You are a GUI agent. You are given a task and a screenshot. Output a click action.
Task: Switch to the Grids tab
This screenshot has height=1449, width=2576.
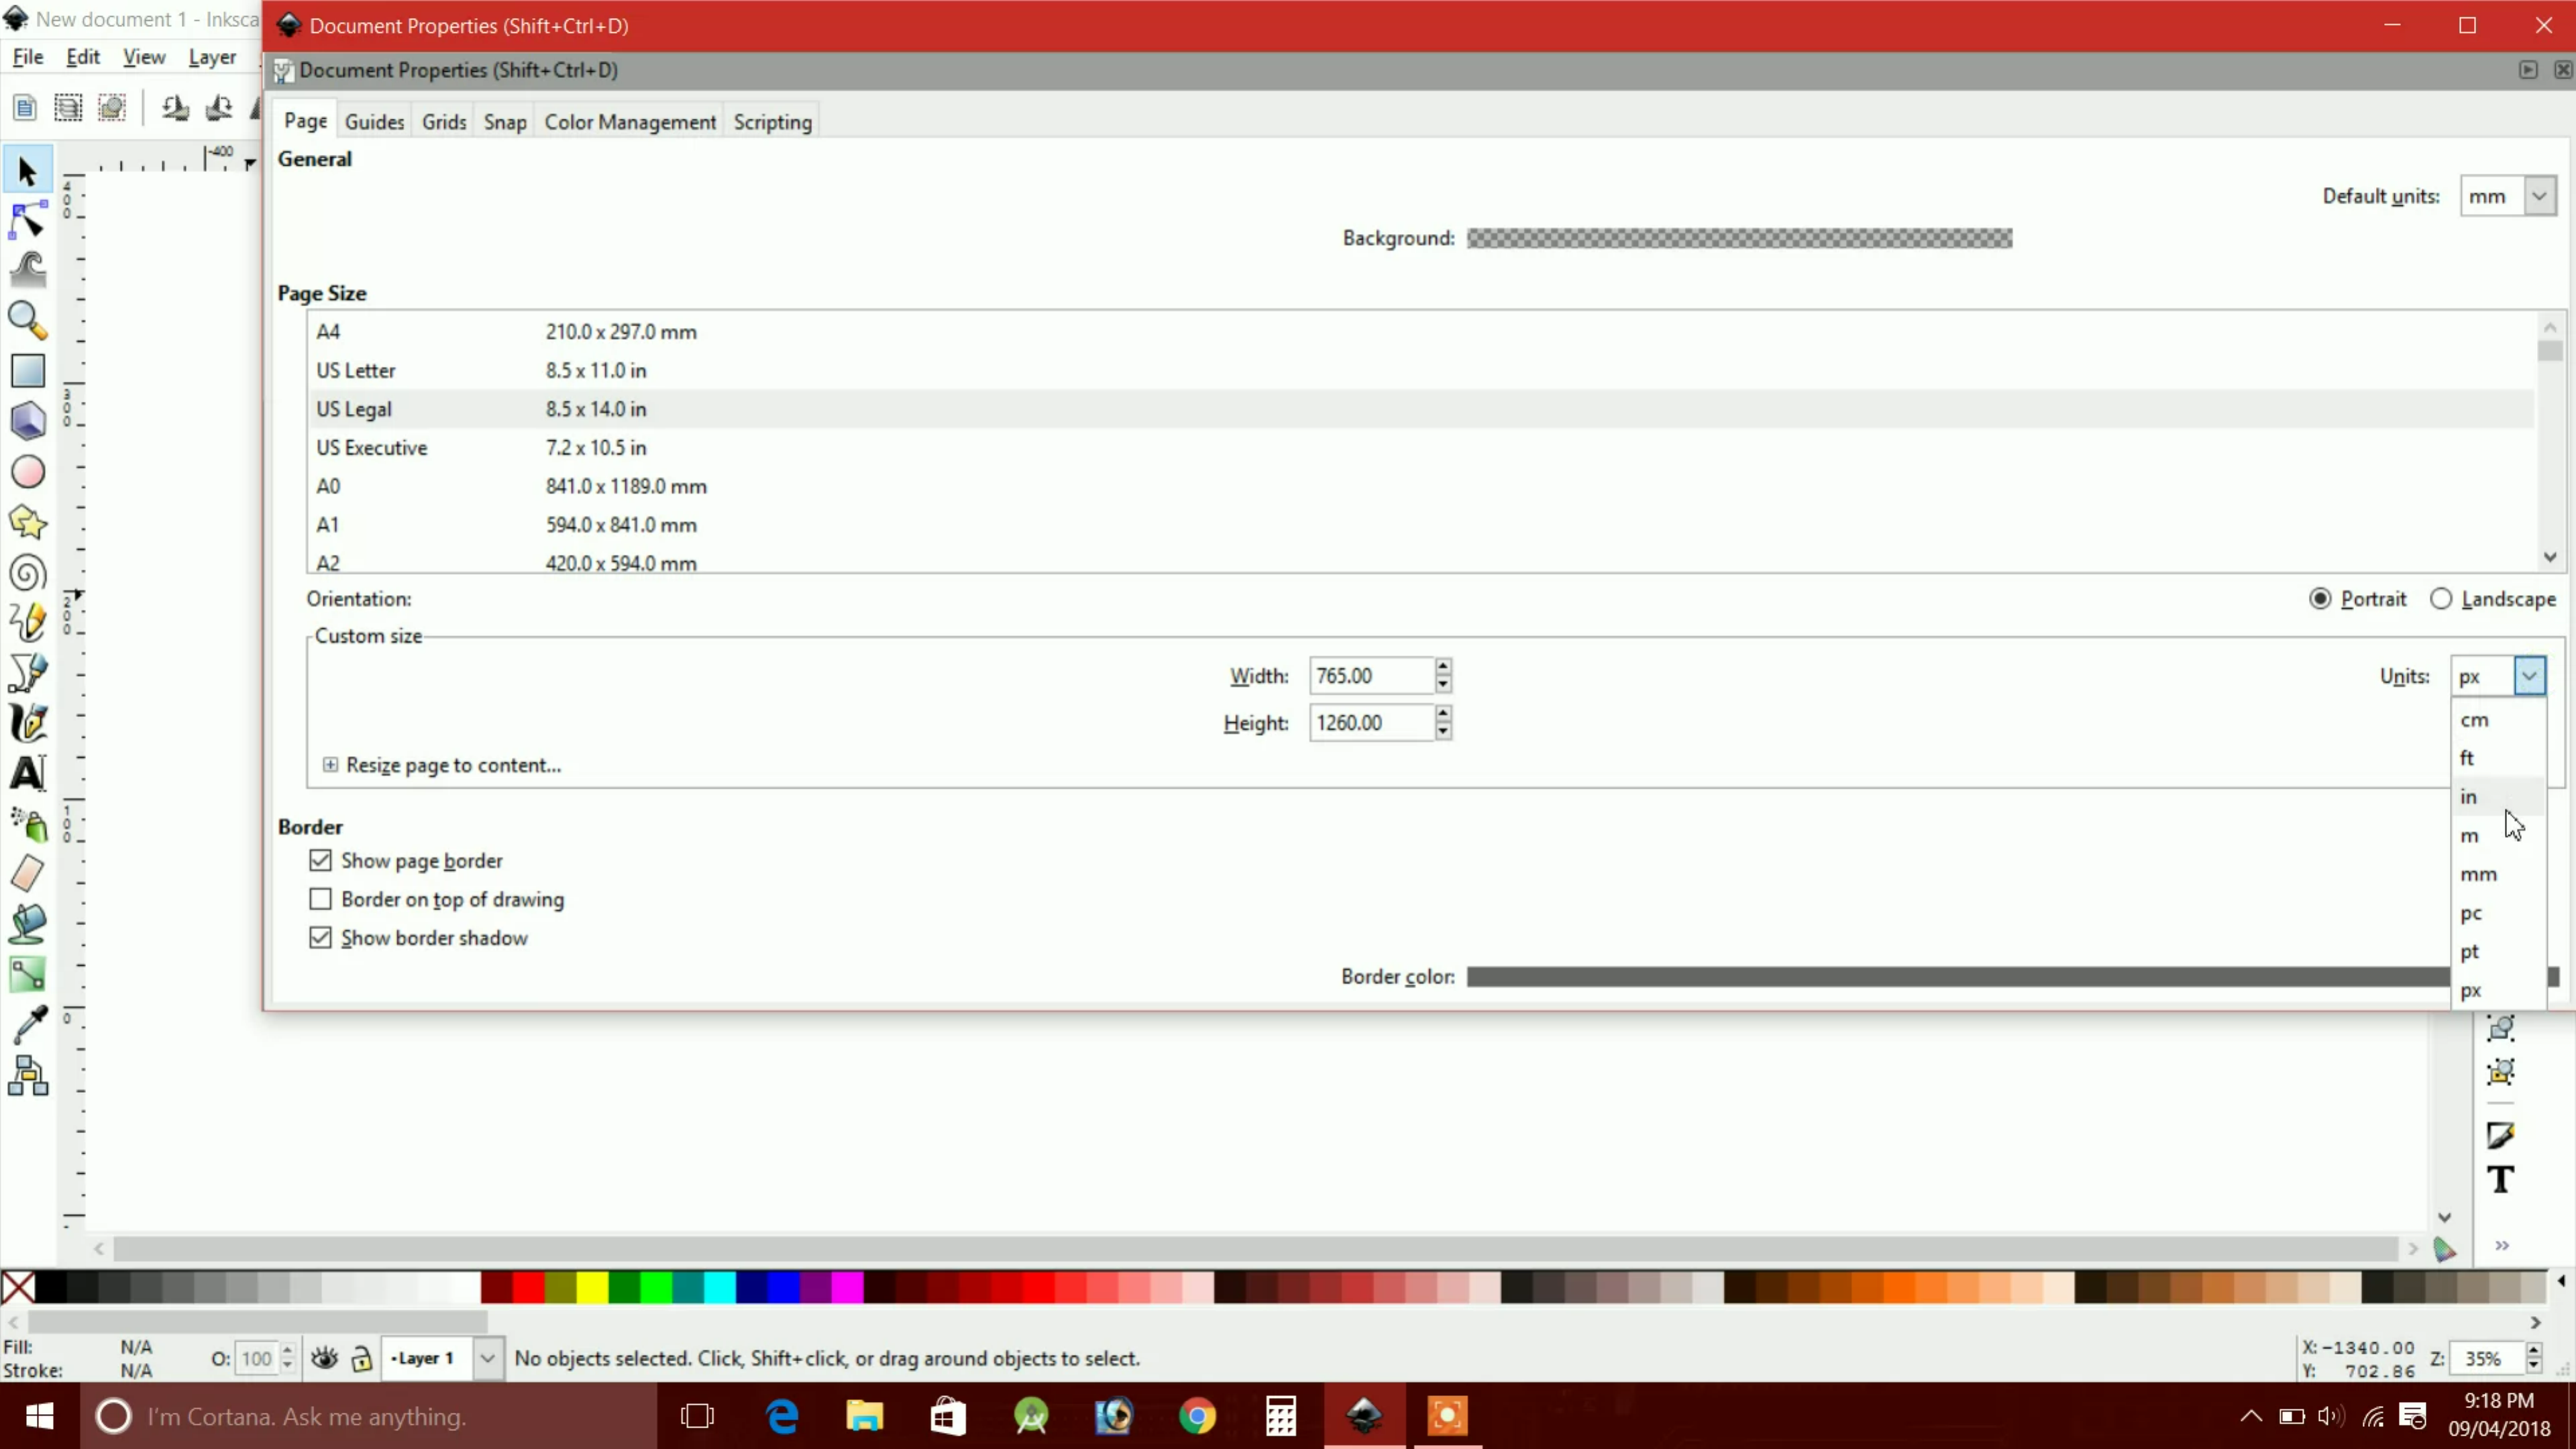(x=444, y=122)
